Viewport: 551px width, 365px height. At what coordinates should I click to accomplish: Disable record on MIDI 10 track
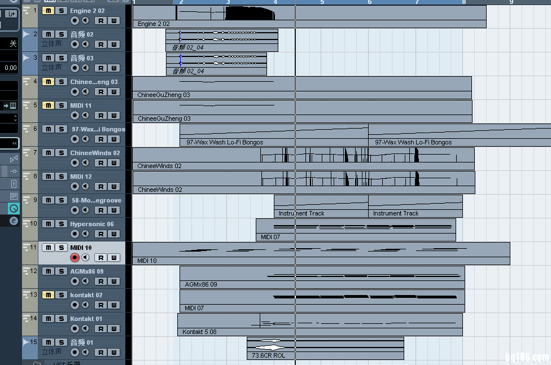(75, 258)
